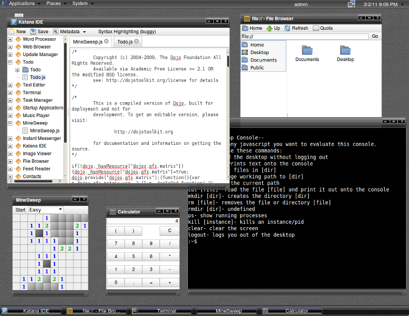The height and width of the screenshot is (316, 409).
Task: Select the Word Processor project icon in tree
Action: click(18, 39)
